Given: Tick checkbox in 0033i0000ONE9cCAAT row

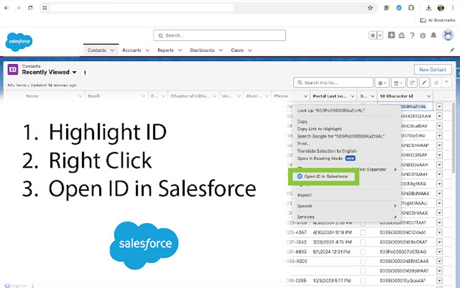Looking at the screenshot, I should point(363,242).
